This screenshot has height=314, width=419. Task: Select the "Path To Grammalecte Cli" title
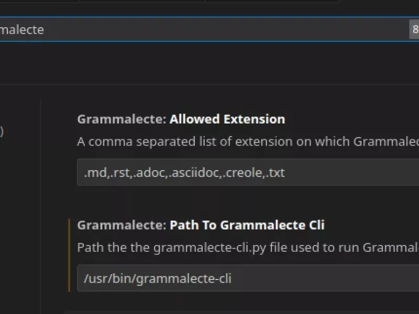[x=247, y=225]
